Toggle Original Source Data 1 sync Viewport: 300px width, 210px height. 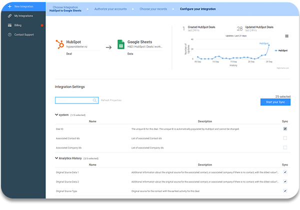point(285,172)
